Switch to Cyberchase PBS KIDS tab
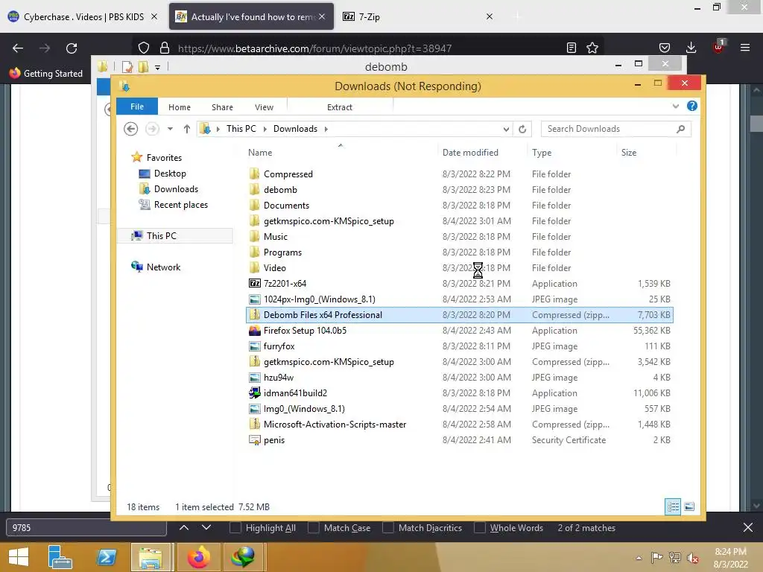The image size is (763, 572). 83,16
